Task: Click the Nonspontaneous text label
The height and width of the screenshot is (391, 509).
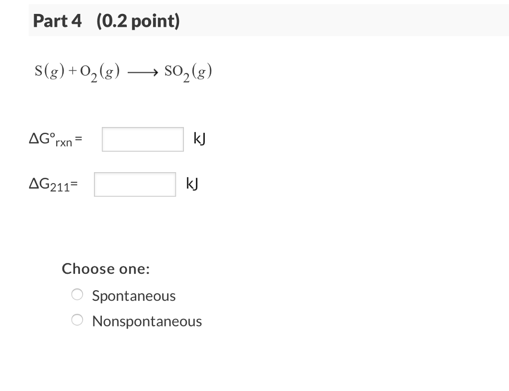Action: (147, 321)
